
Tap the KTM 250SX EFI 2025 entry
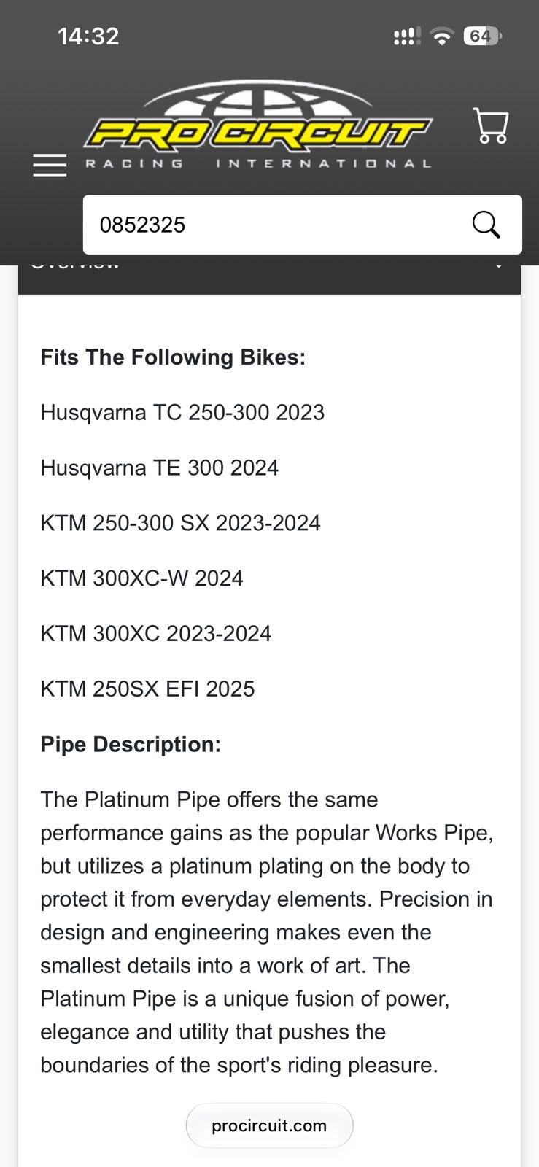click(x=147, y=689)
